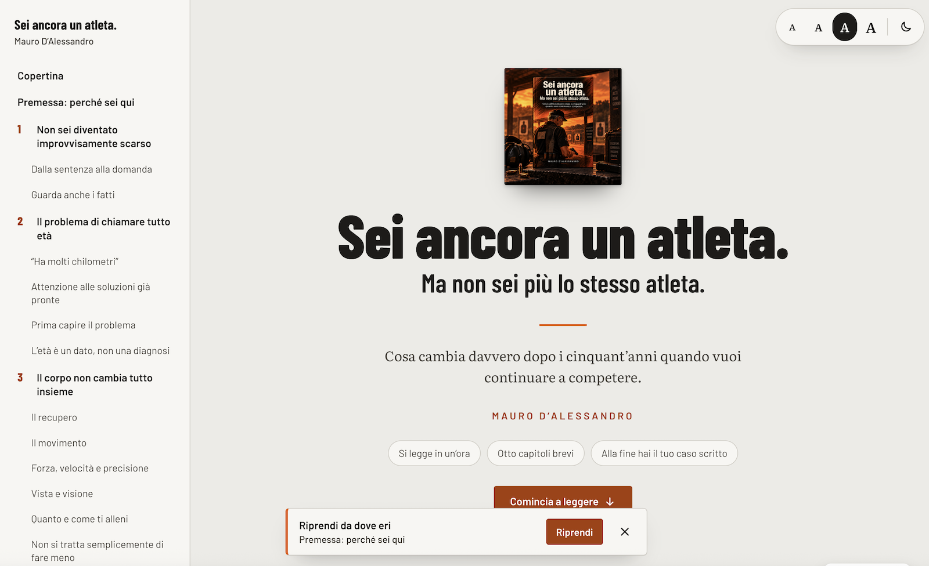
Task: Click 'Comincia a leggere' button
Action: point(563,499)
